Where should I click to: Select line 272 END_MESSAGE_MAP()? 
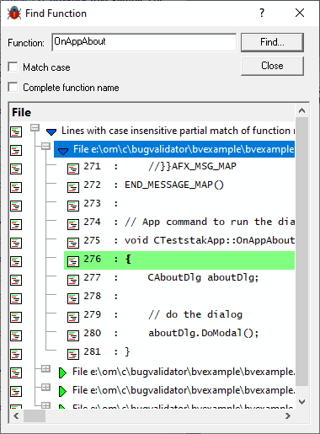click(179, 185)
